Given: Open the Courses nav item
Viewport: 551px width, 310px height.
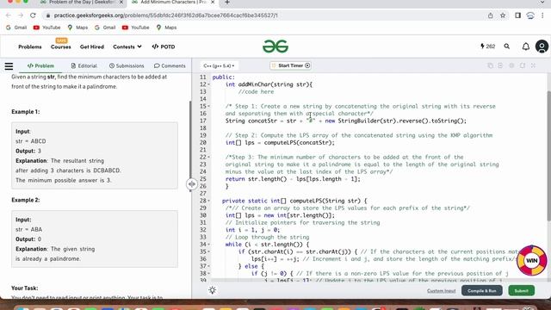Looking at the screenshot, I should [61, 46].
